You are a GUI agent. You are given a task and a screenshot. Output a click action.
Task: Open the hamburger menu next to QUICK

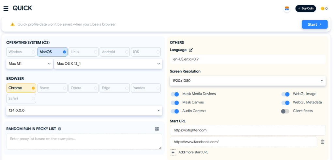pyautogui.click(x=6, y=8)
